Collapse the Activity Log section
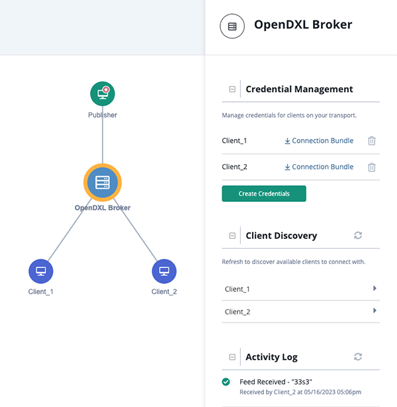 (x=232, y=357)
